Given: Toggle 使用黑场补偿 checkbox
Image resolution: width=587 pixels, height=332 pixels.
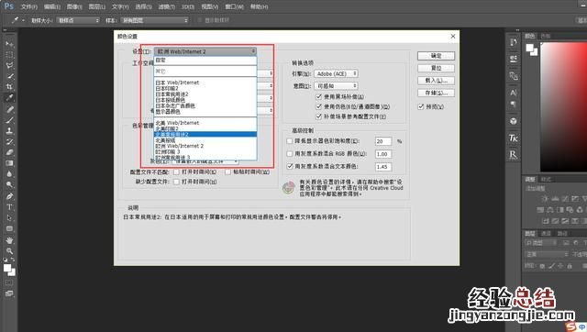Looking at the screenshot, I should pos(318,97).
